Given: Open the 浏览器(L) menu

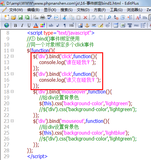Looking at the screenshot, I should point(135,10).
